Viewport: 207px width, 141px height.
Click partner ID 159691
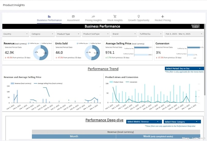[195, 27]
